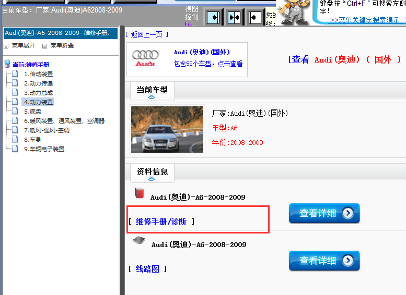
Task: Select the 资料信息 section tab
Action: pyautogui.click(x=152, y=173)
